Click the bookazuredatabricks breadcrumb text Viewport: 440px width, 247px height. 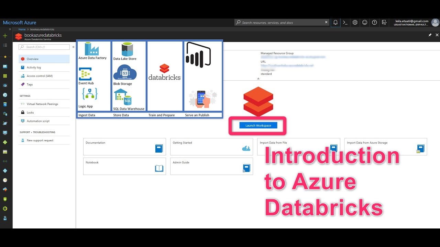coord(42,30)
